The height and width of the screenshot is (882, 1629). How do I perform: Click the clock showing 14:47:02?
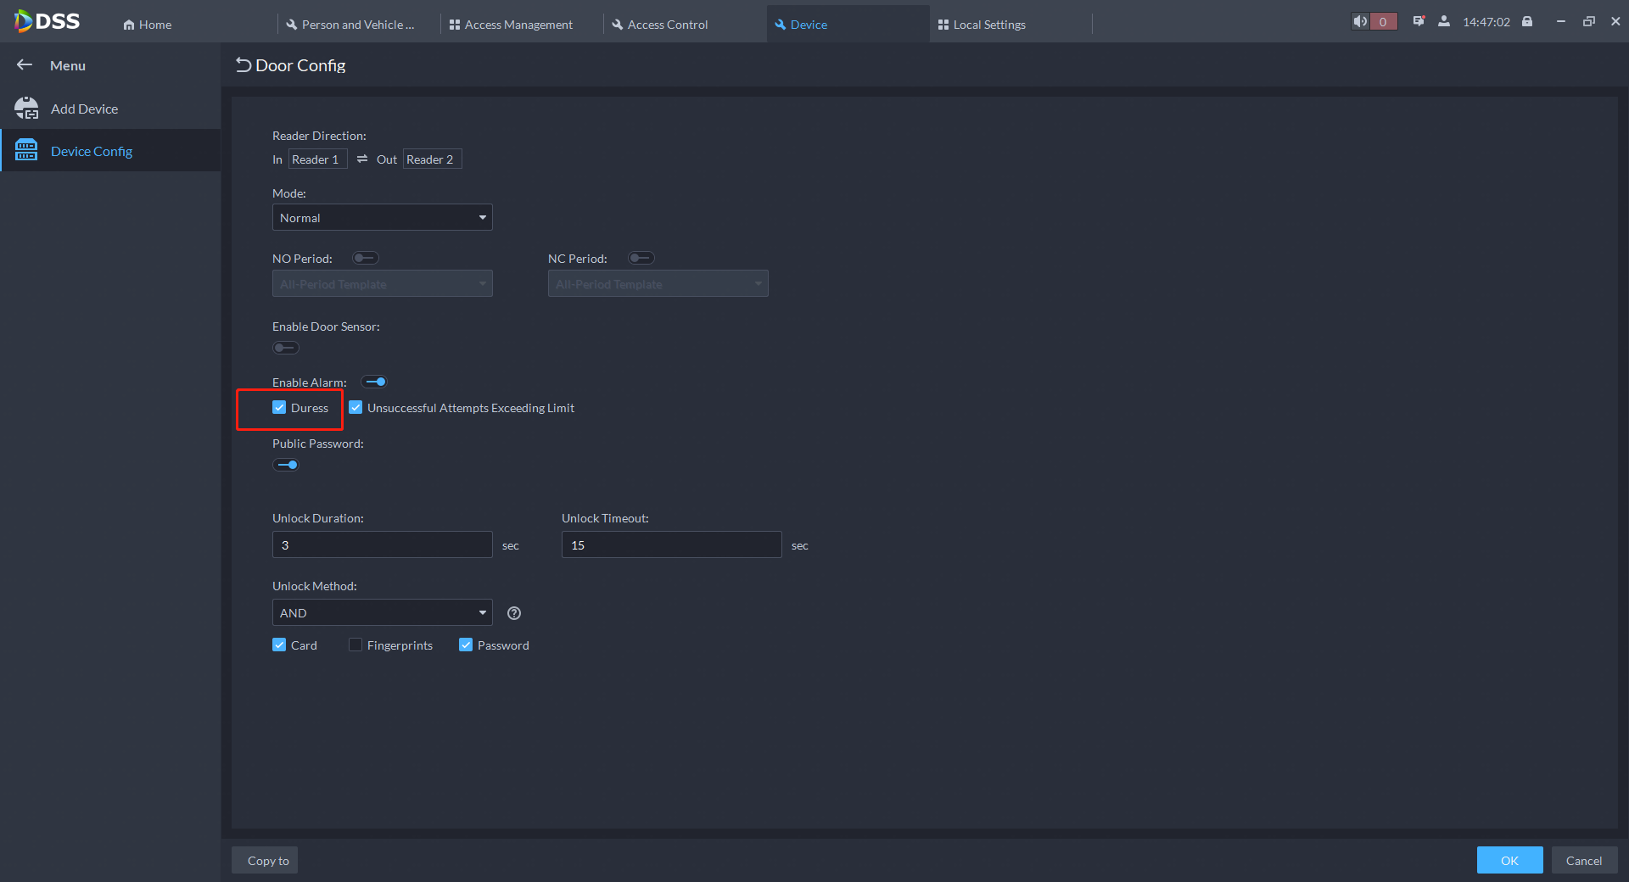(x=1486, y=22)
